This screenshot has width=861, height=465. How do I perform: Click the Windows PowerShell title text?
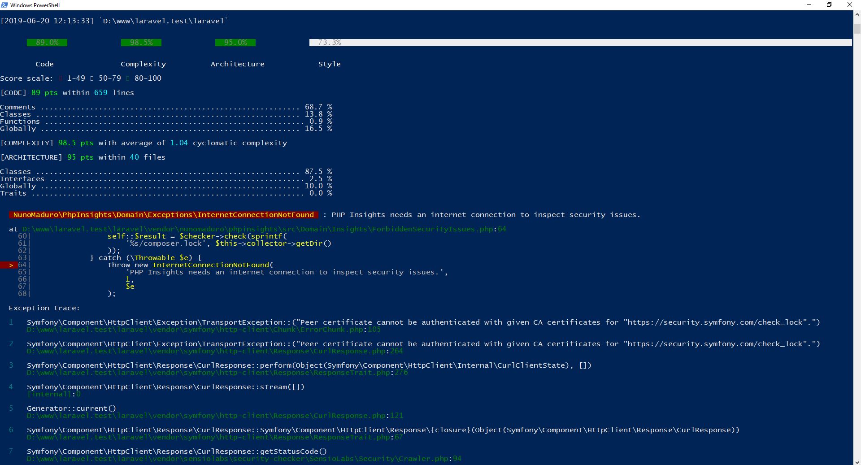(x=35, y=5)
